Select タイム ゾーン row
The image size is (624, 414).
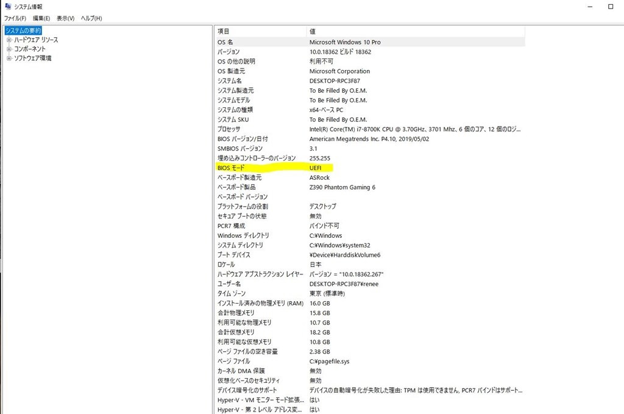[370, 293]
